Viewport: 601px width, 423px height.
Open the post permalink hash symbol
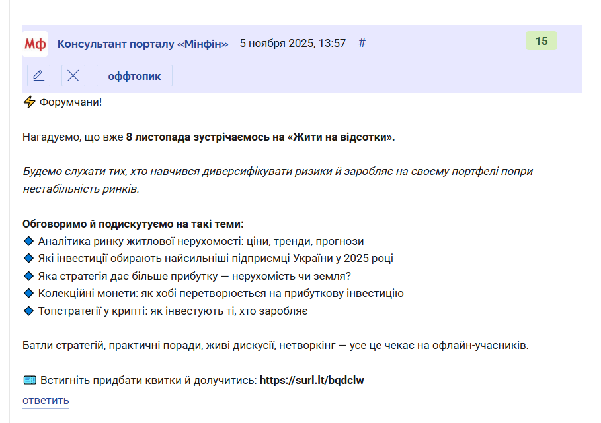tap(362, 43)
